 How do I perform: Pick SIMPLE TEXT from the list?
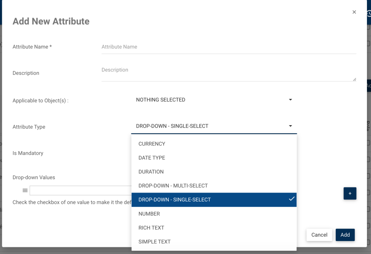pyautogui.click(x=154, y=242)
